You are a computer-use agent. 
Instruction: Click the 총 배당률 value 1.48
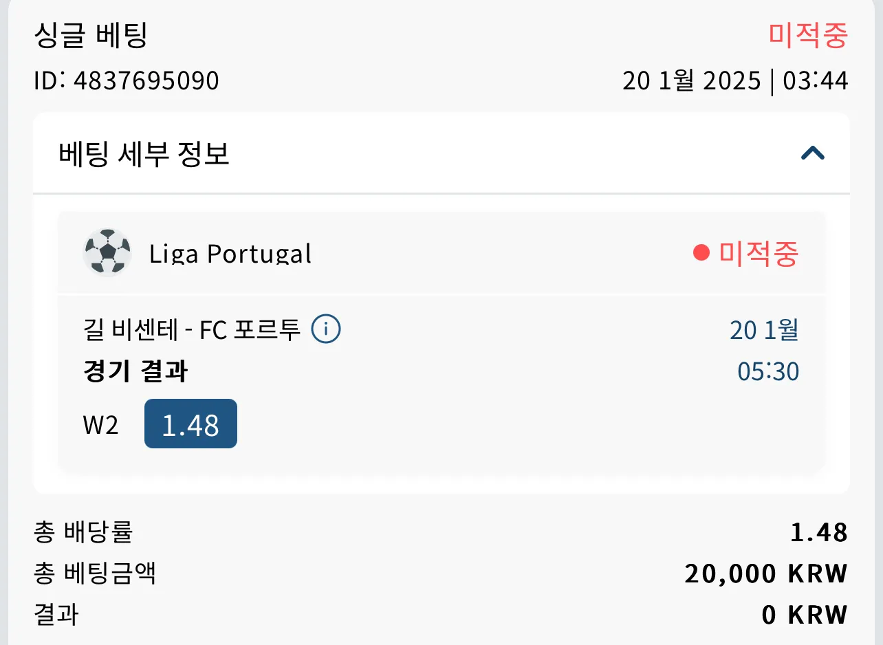(x=819, y=533)
